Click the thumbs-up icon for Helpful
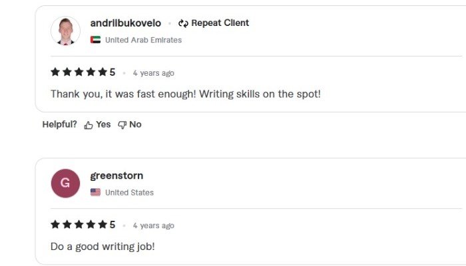 [x=89, y=125]
